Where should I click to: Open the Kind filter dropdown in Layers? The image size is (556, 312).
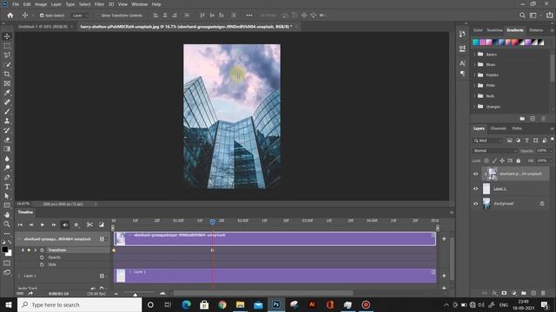coord(488,140)
